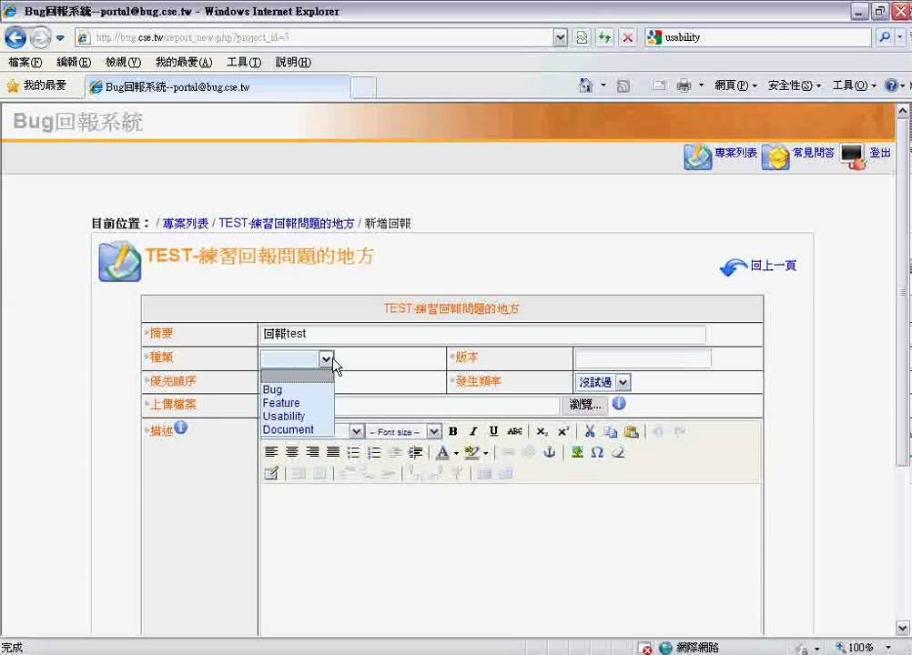Open the 種類 dropdown arrow
The height and width of the screenshot is (655, 912).
click(x=326, y=358)
